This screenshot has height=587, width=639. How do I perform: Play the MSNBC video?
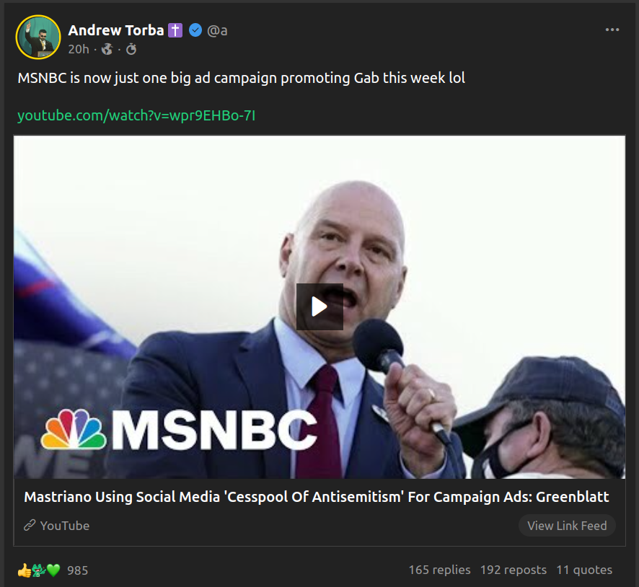[319, 306]
